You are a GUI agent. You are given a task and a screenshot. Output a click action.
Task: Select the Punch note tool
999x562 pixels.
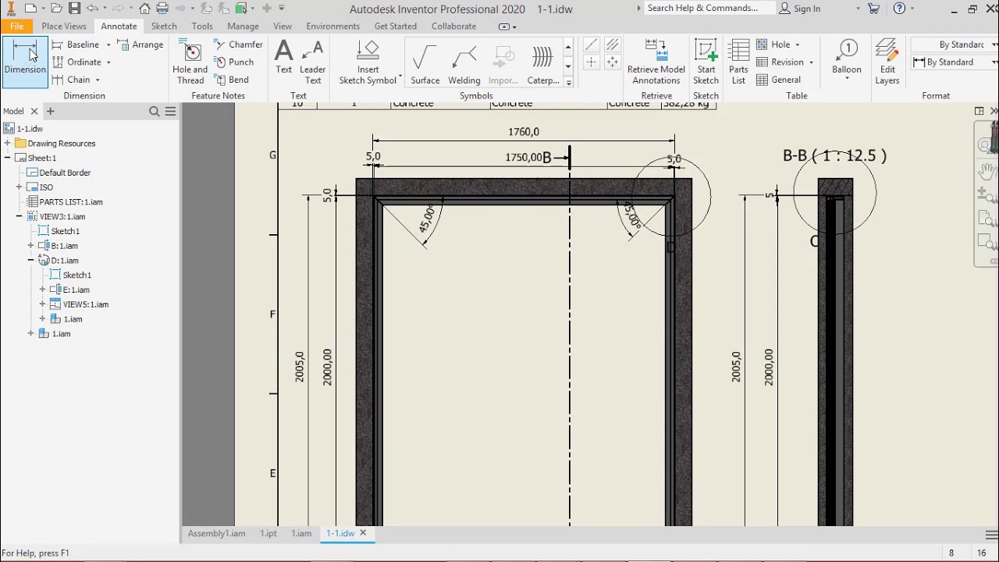point(234,62)
